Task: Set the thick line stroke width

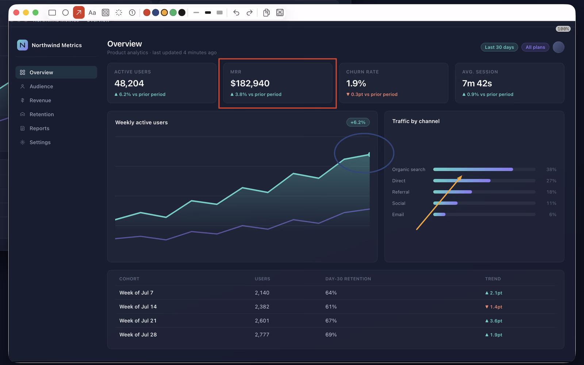Action: (x=220, y=13)
